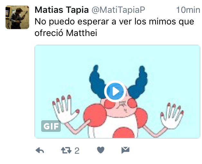Click the word Matthei in the tweet
The width and height of the screenshot is (202, 164).
81,33
